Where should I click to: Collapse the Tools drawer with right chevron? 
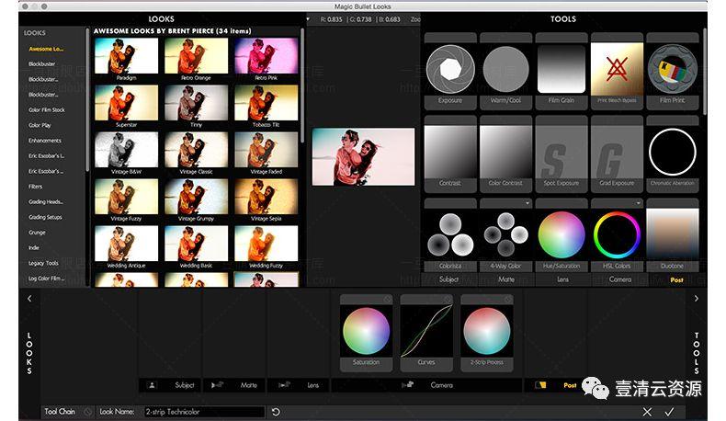click(x=697, y=299)
